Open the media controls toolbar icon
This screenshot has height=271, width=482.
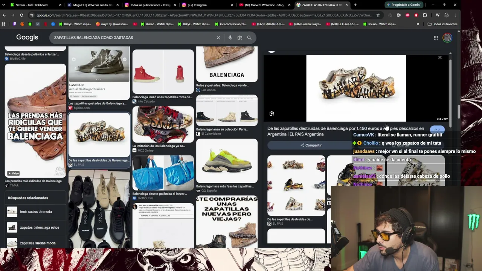coord(438,15)
